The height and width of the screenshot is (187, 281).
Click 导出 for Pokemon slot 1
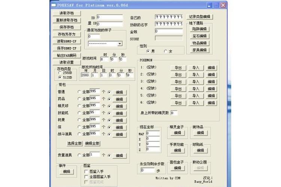pos(178,68)
